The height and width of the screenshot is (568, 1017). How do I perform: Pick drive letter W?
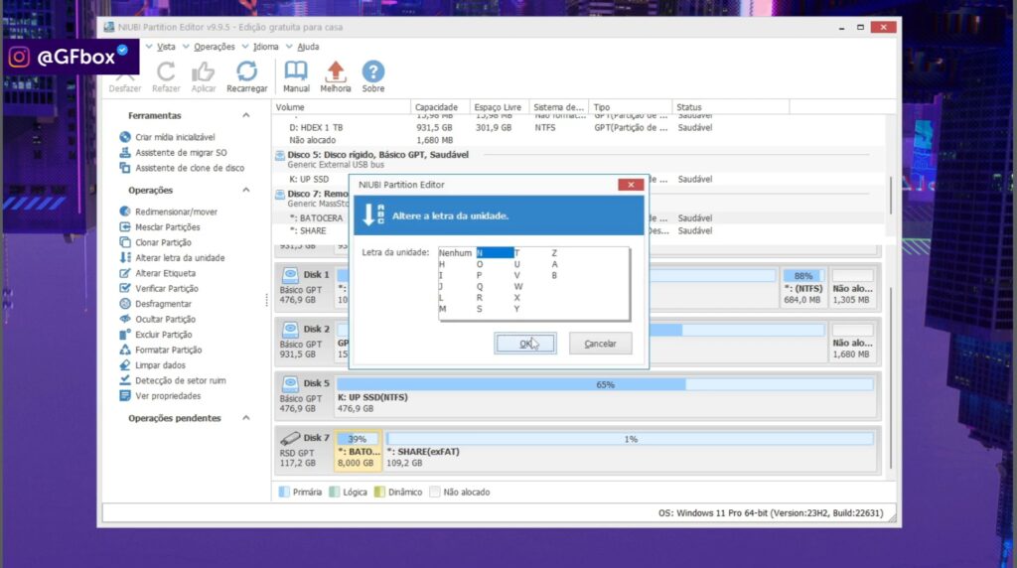517,287
